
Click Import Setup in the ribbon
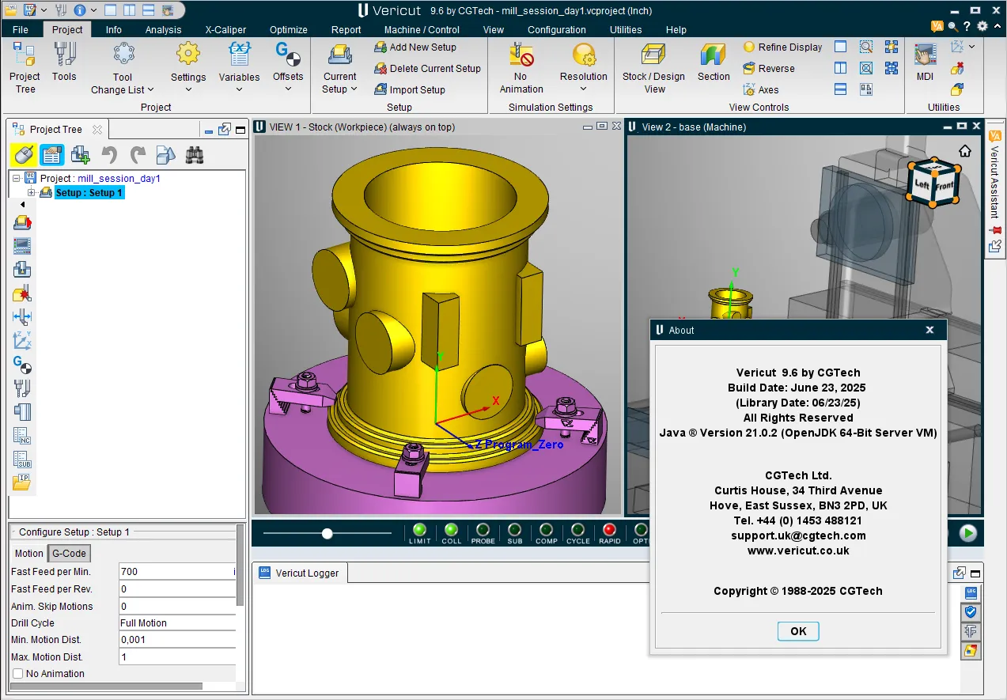coord(409,89)
